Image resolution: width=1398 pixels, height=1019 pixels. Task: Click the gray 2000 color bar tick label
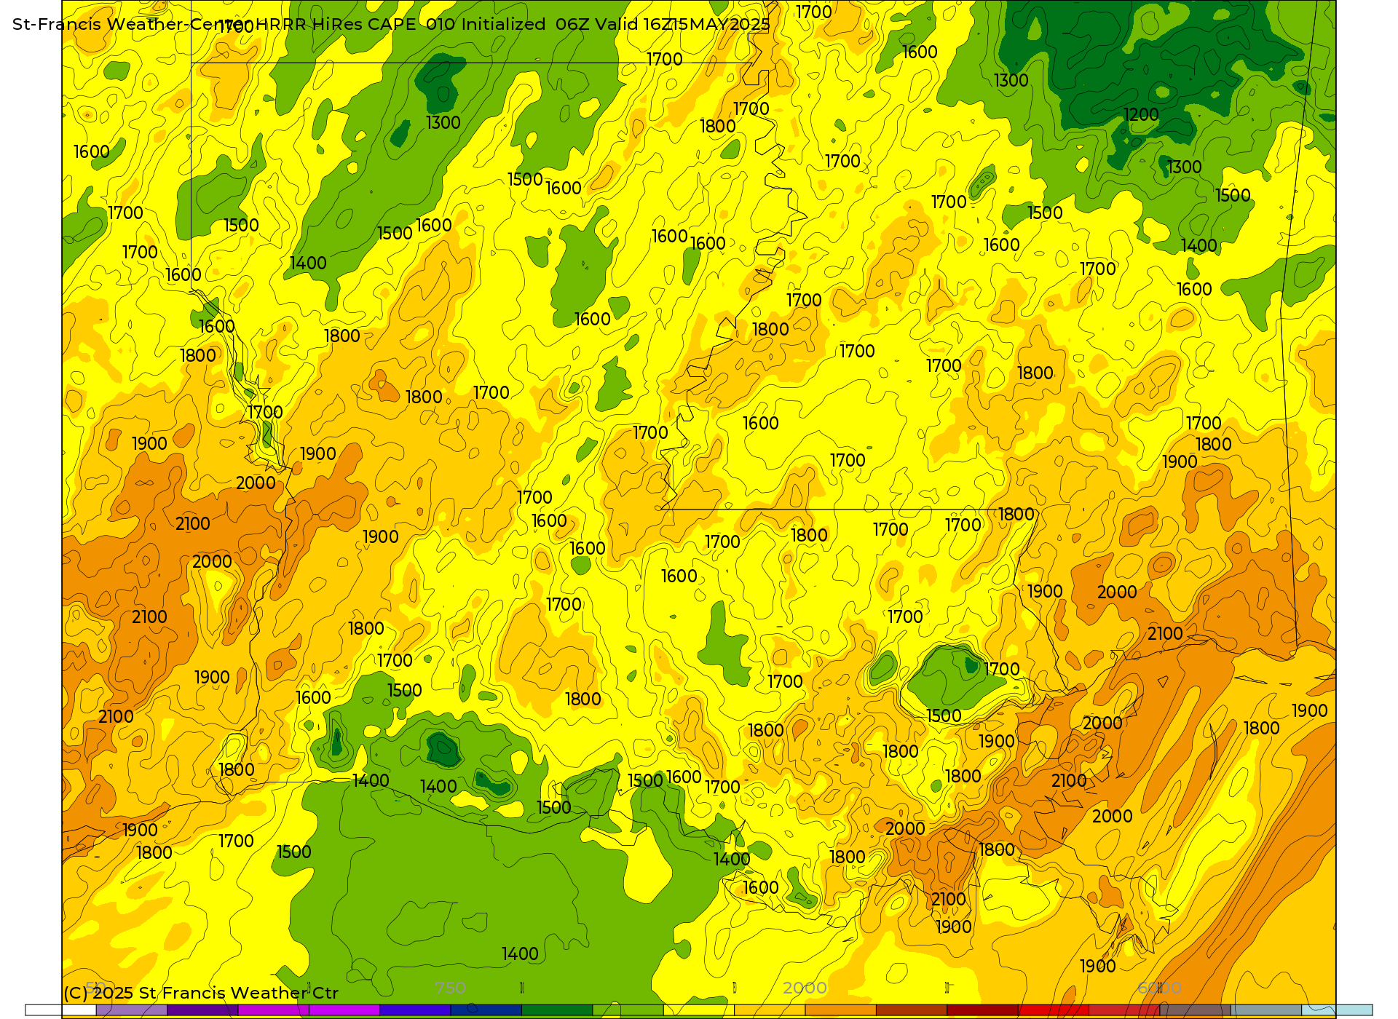[x=805, y=988]
